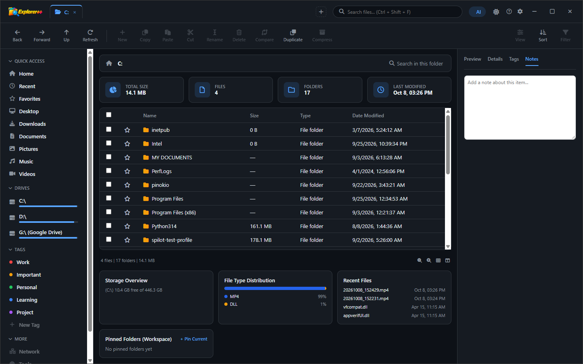Open the settings gear icon

pos(520,12)
